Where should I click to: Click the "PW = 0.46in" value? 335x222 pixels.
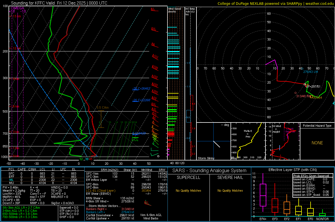(11, 187)
